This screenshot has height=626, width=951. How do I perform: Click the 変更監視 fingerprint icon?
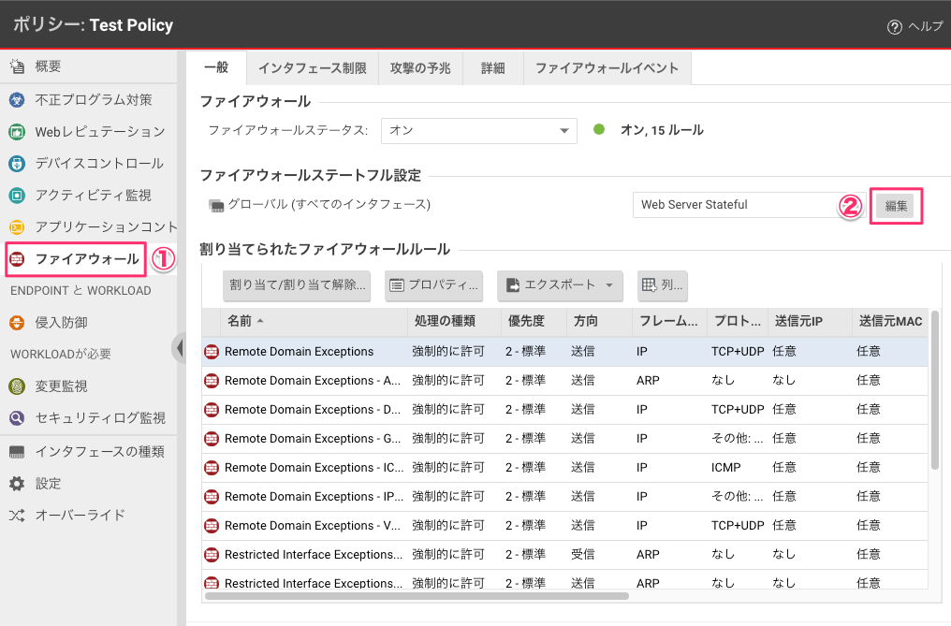[17, 386]
